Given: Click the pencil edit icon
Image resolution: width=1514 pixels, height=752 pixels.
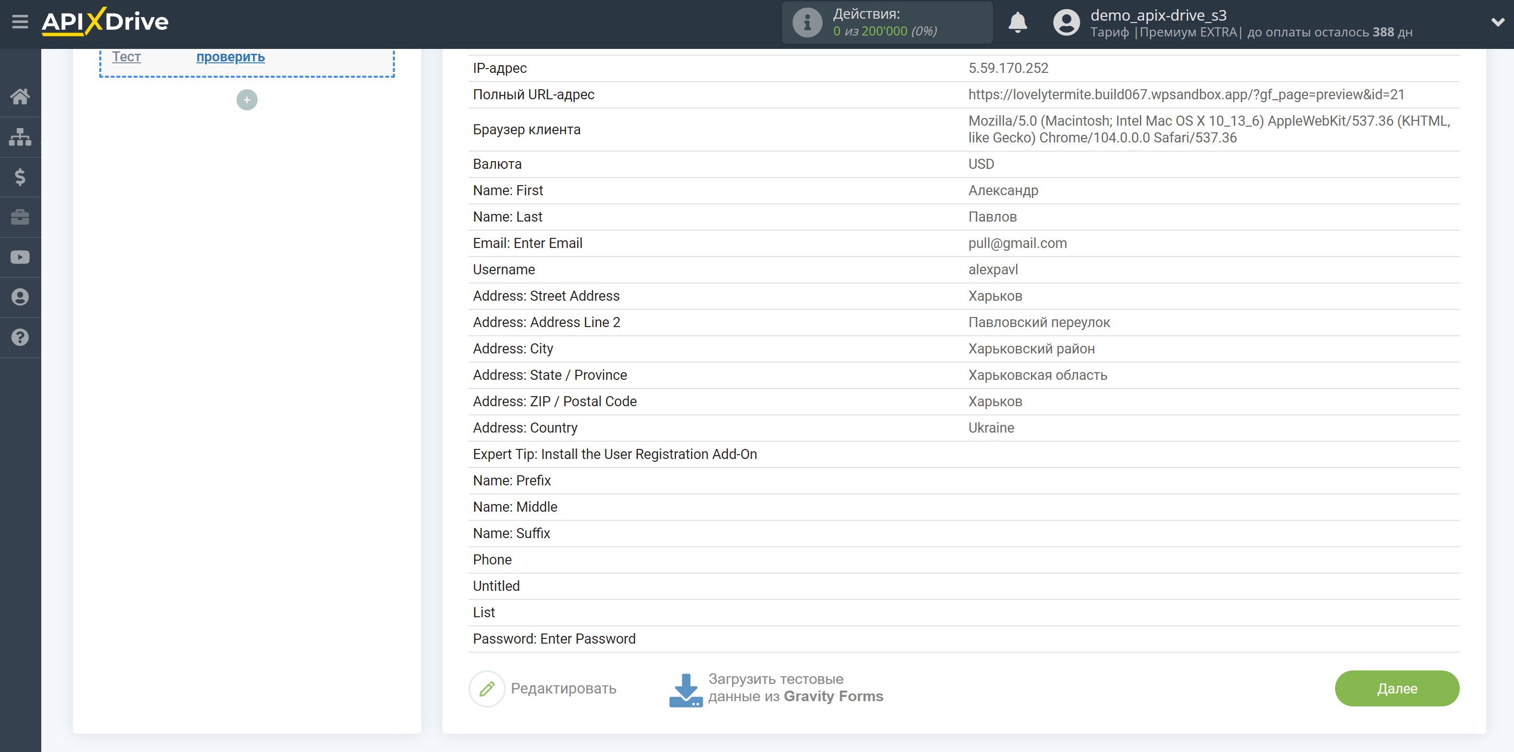Looking at the screenshot, I should tap(486, 689).
